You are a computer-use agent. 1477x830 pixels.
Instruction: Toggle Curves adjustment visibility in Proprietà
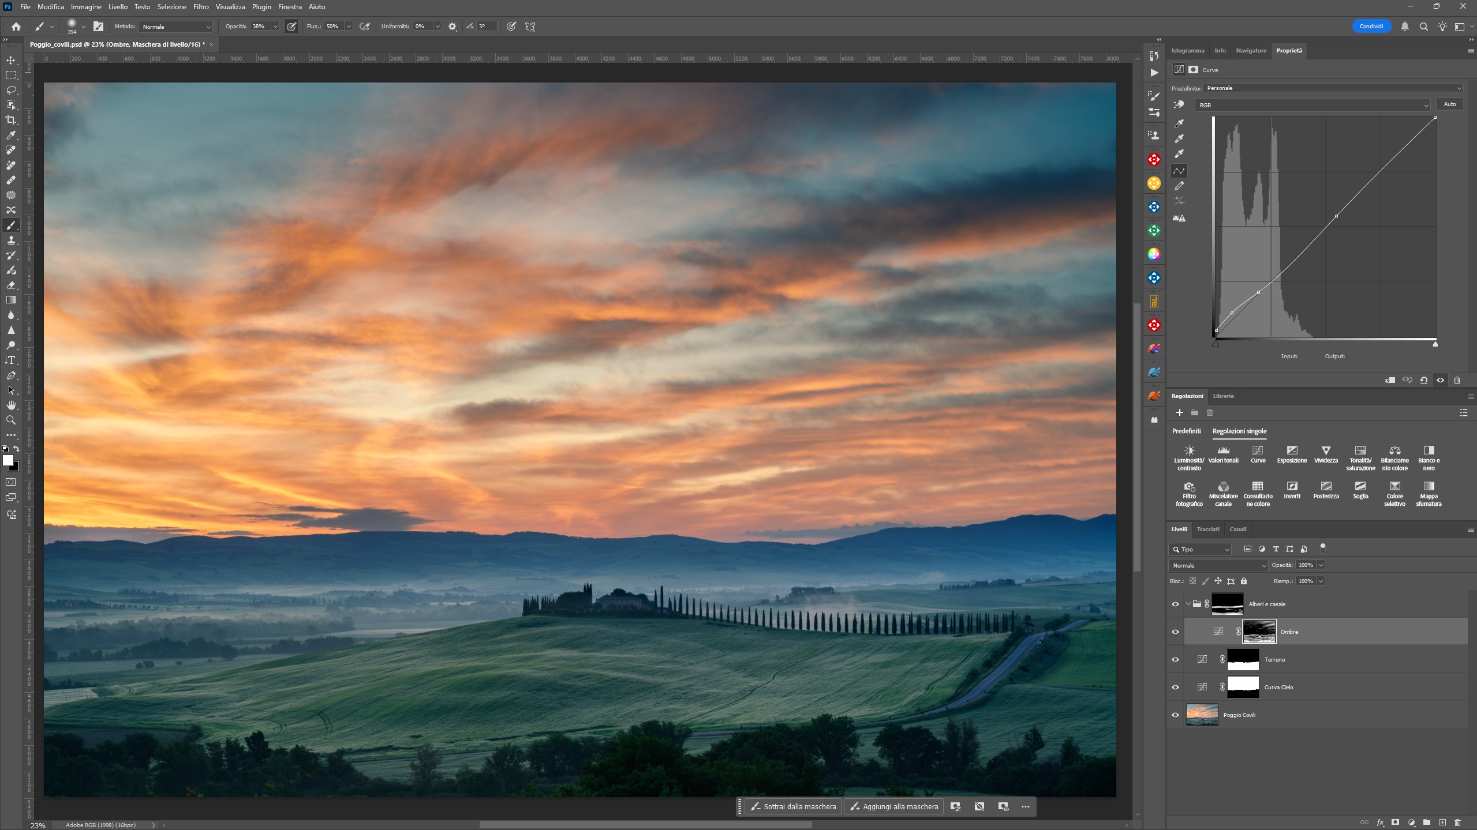pos(1441,380)
